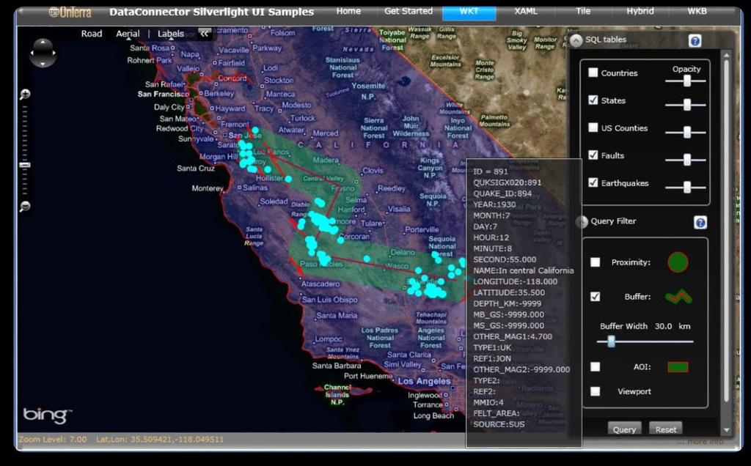Switch map to Aerial view
The image size is (751, 466).
click(128, 34)
